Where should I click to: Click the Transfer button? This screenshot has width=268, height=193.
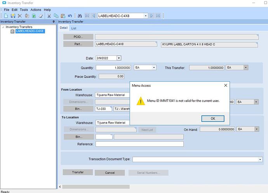[x=78, y=172]
